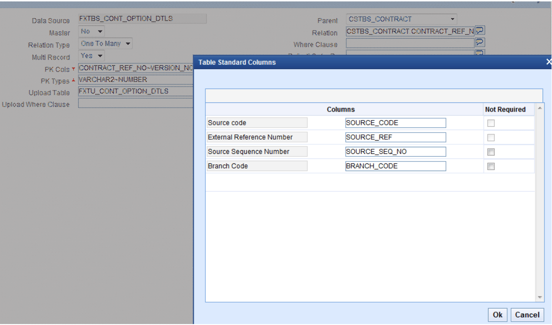552x325 pixels.
Task: Close the Table Standard Columns popup
Action: [x=549, y=62]
